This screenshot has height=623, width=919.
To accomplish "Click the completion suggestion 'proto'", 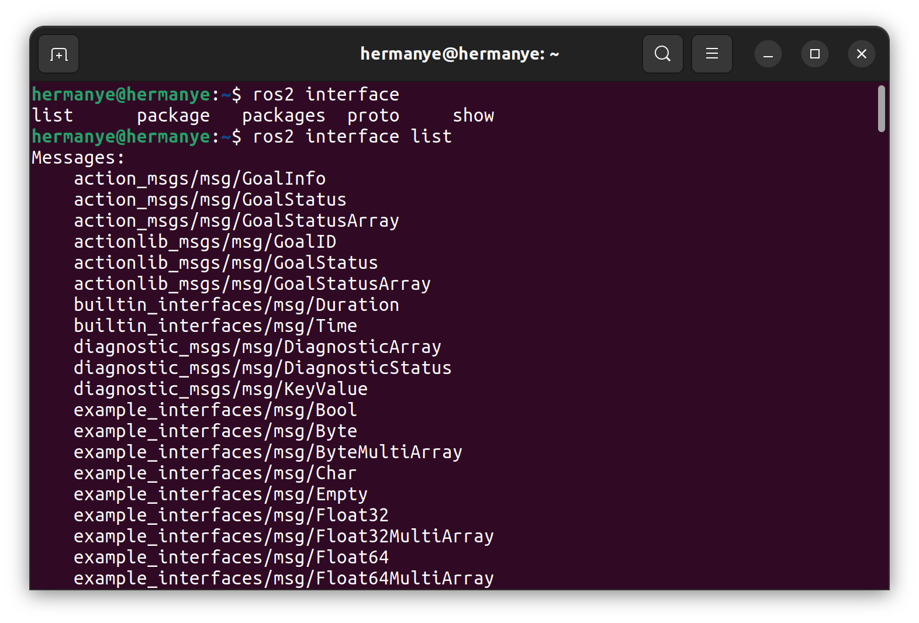I will 374,116.
